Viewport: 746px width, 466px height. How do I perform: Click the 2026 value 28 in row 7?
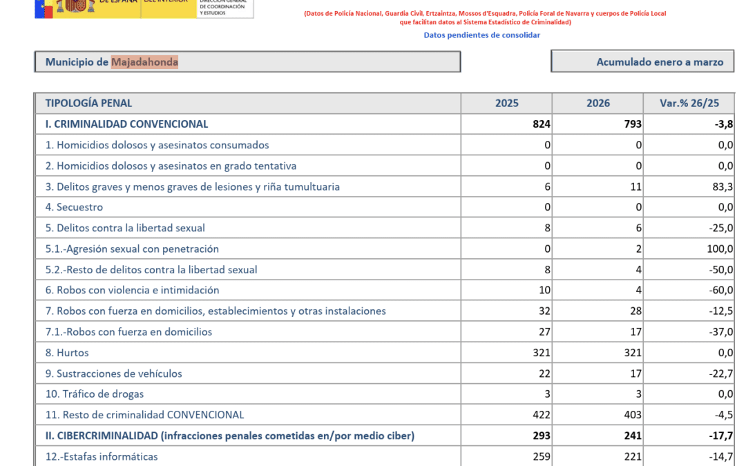coord(636,311)
